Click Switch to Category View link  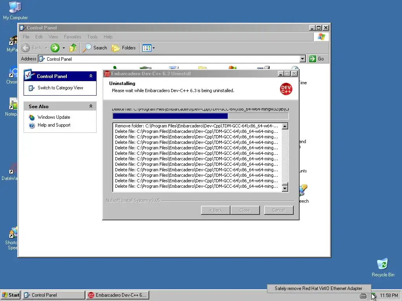click(x=60, y=88)
